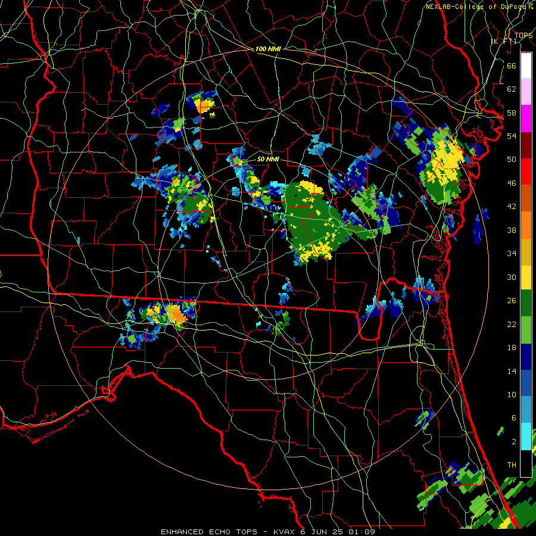Click the legend value 62
Viewport: 536px width, 536px height.
(x=512, y=89)
